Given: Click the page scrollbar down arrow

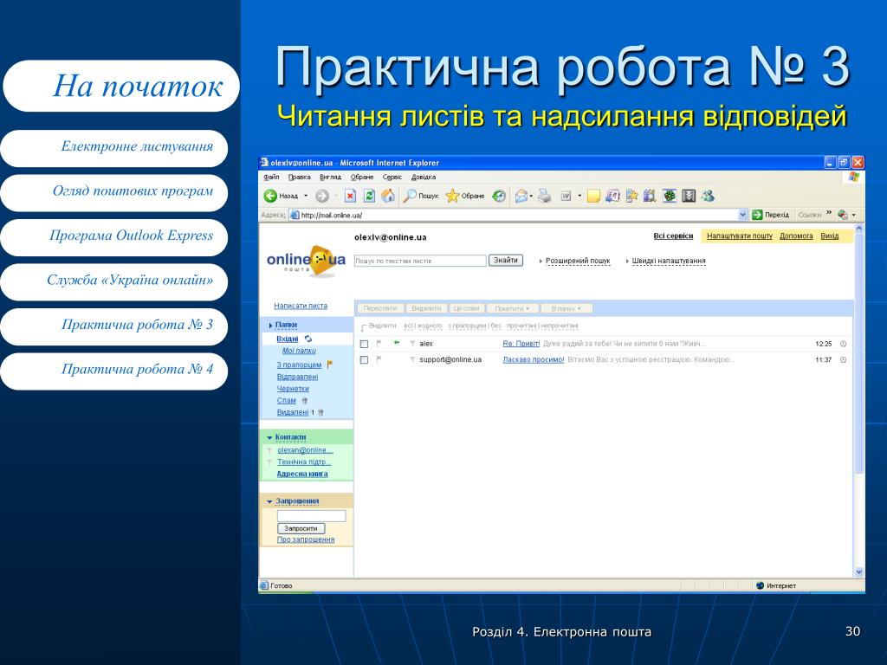Looking at the screenshot, I should click(x=858, y=571).
